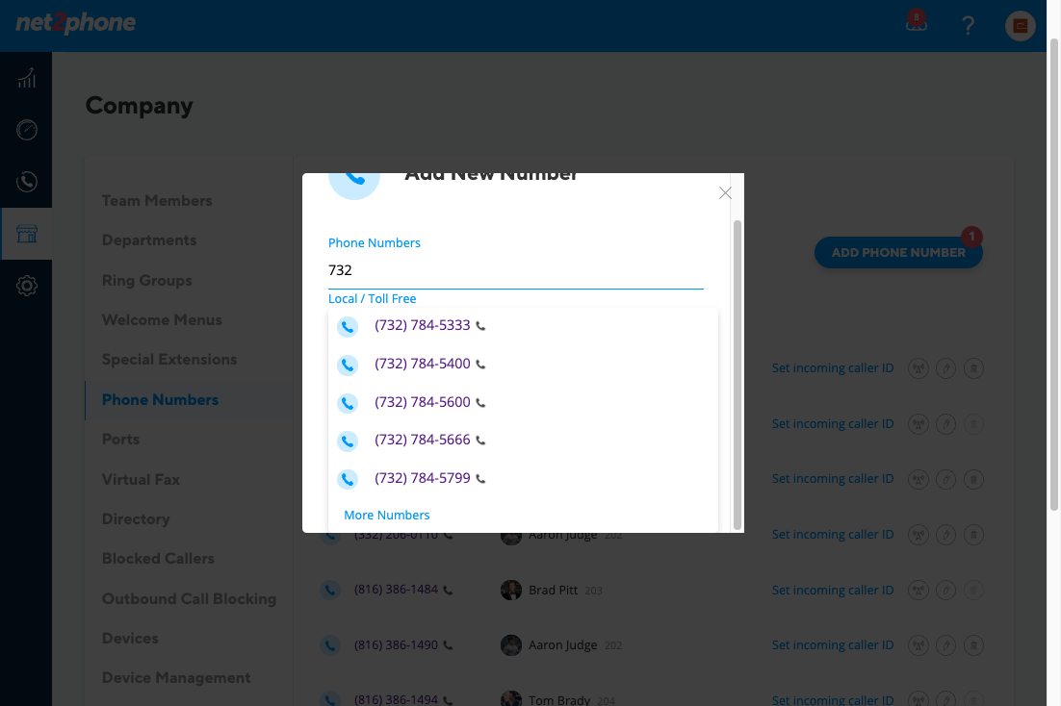Click routing icon in (816) 386-1490 row

coord(919,645)
